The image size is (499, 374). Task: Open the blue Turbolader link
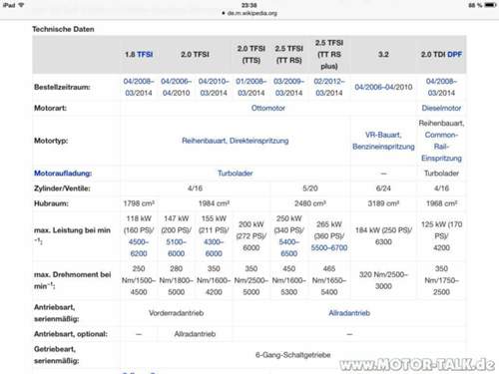point(236,174)
